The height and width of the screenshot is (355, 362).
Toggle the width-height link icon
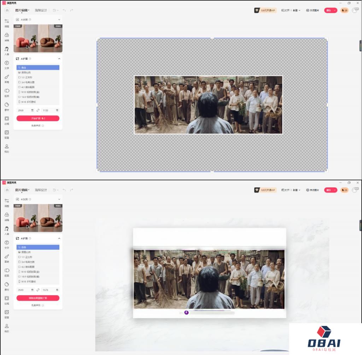pos(37,110)
